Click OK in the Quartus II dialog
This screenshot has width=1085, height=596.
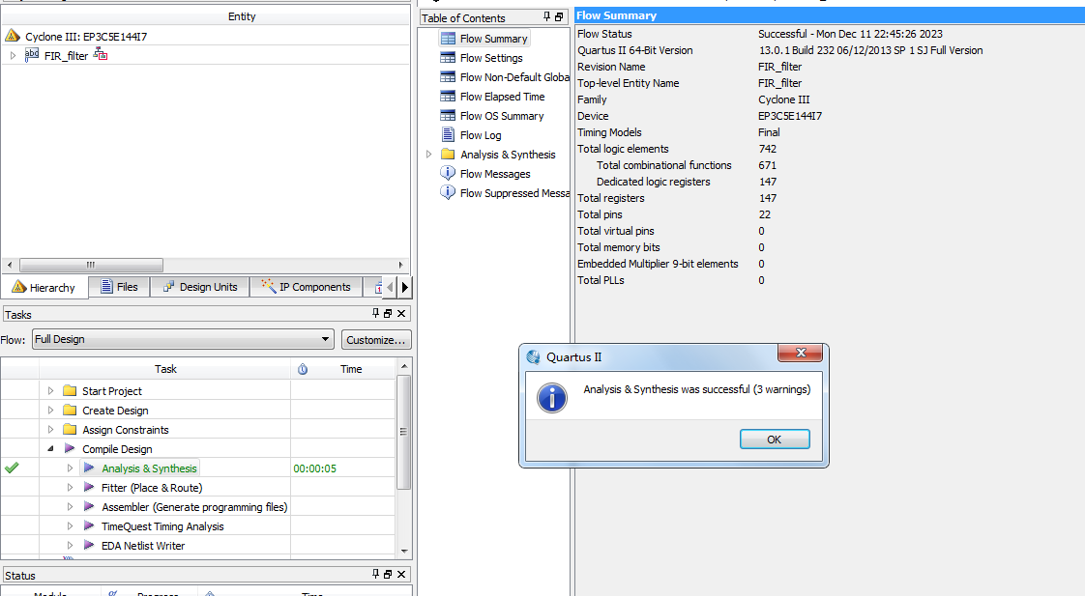point(775,440)
